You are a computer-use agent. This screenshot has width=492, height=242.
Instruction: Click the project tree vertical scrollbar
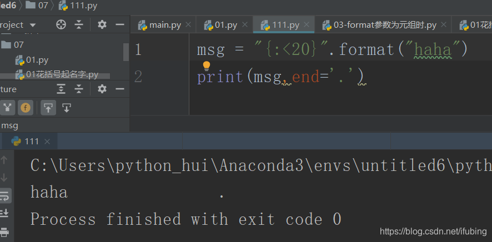coord(126,52)
